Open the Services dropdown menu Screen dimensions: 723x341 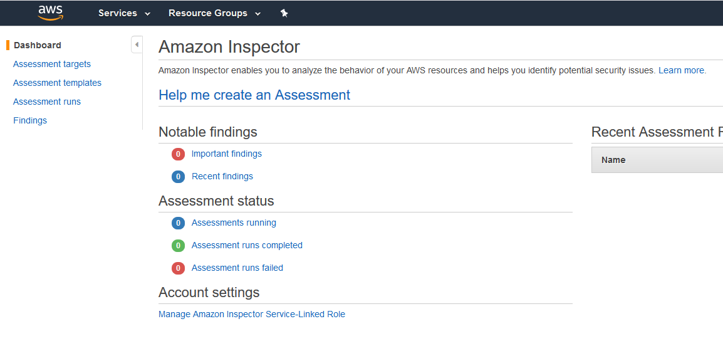[125, 13]
